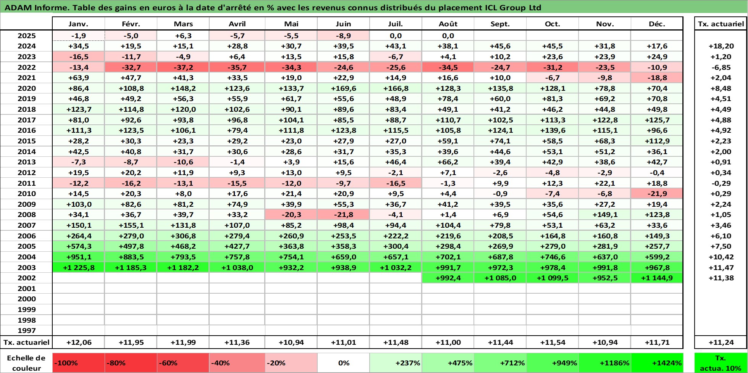
Task: Click the value +169,6 in 2020 June
Action: click(343, 88)
